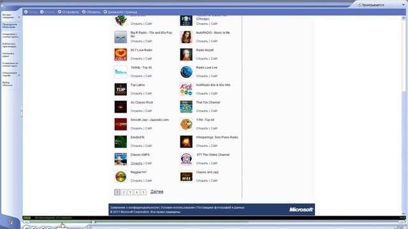Select Копировать на компакт-диск in sidebar

pyautogui.click(x=10, y=64)
